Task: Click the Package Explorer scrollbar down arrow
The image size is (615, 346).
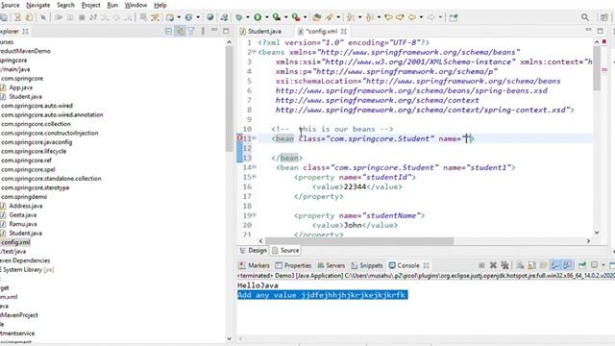Action: pos(229,338)
